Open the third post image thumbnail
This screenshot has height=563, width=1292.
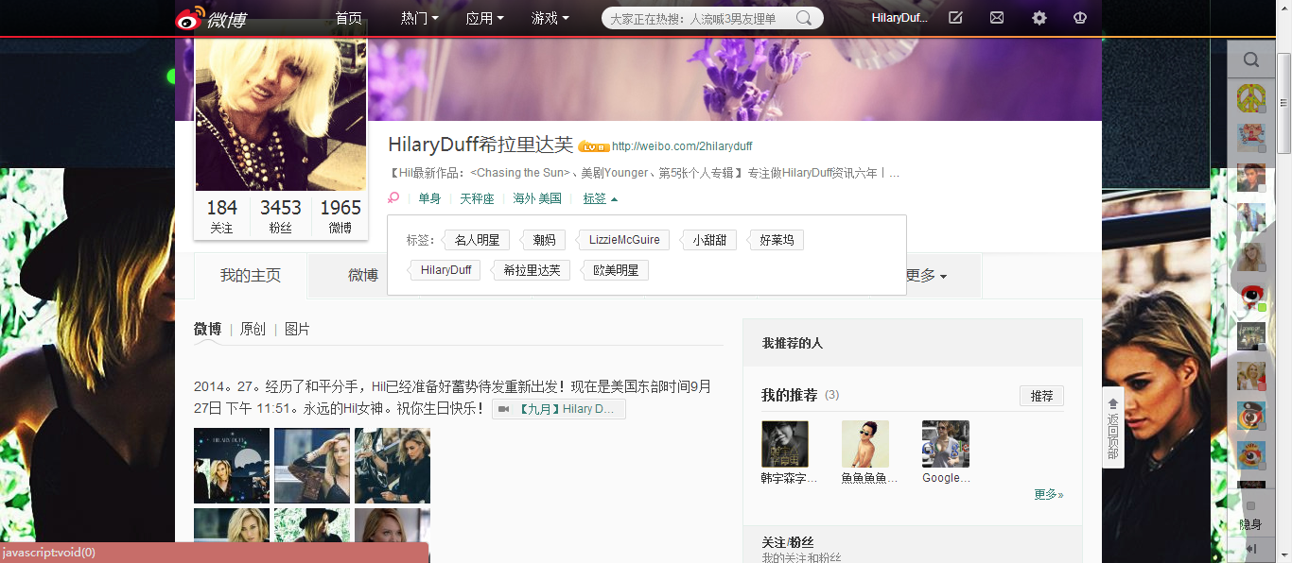pyautogui.click(x=393, y=466)
